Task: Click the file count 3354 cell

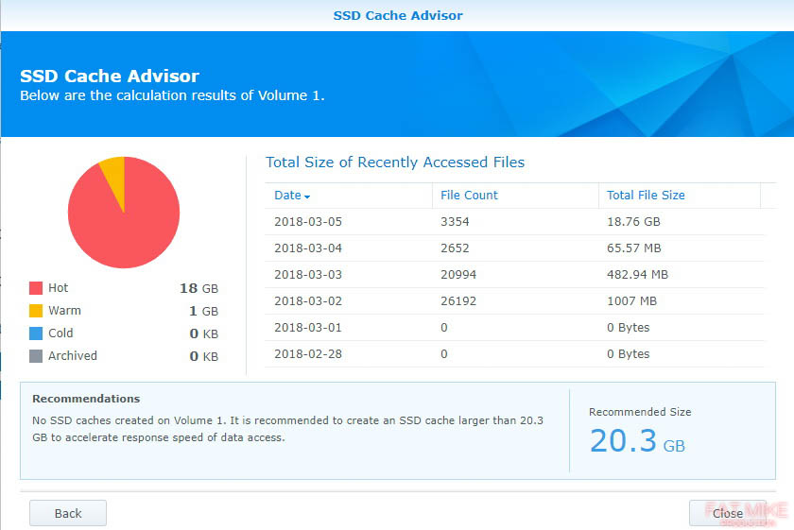Action: point(455,222)
